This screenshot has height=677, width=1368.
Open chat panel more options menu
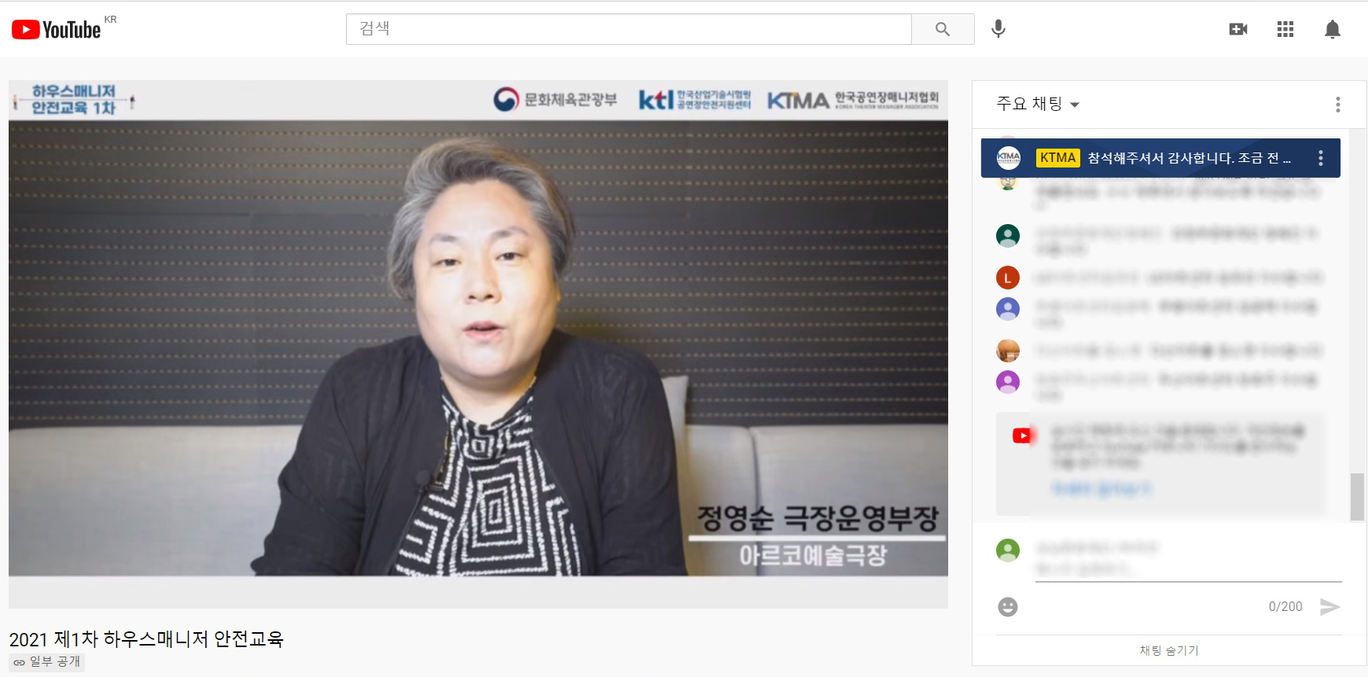1338,105
